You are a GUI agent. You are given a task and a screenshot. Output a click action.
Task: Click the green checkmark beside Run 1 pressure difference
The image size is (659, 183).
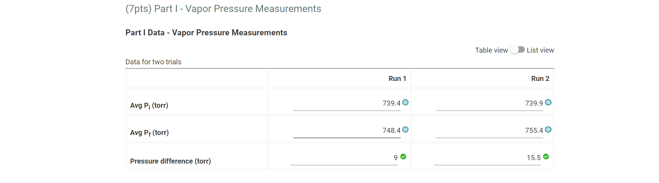403,157
